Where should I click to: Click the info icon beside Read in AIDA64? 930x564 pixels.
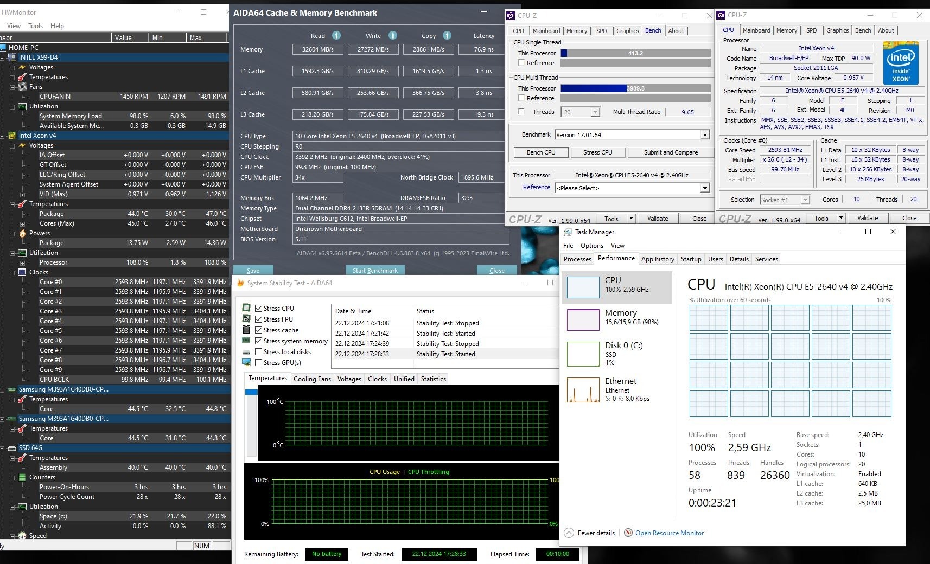pos(336,35)
